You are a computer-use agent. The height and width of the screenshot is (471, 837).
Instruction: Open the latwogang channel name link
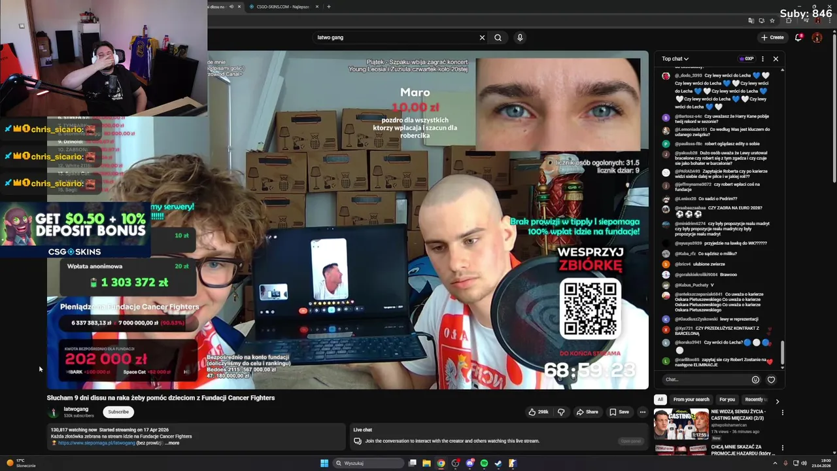(76, 409)
